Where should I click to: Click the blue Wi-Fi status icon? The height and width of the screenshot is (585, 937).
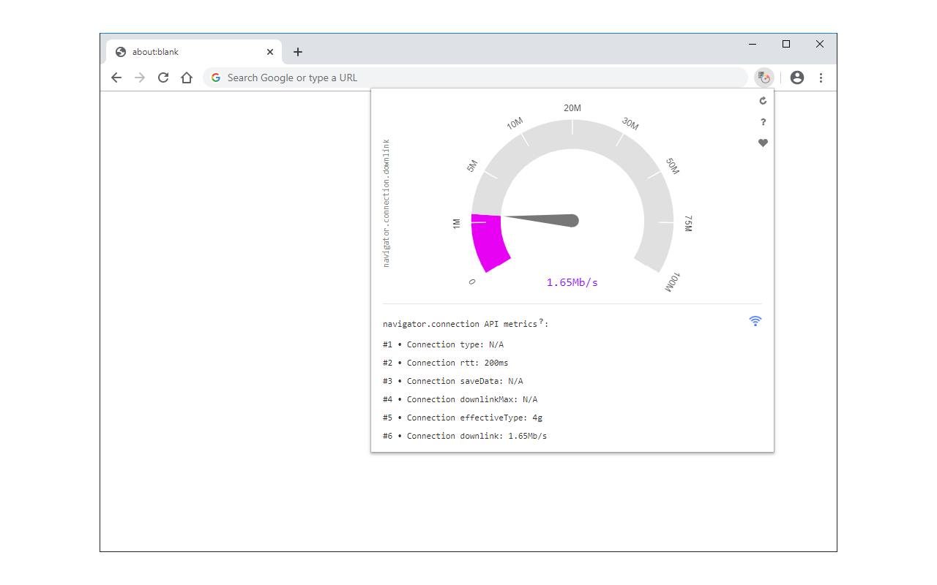[755, 320]
